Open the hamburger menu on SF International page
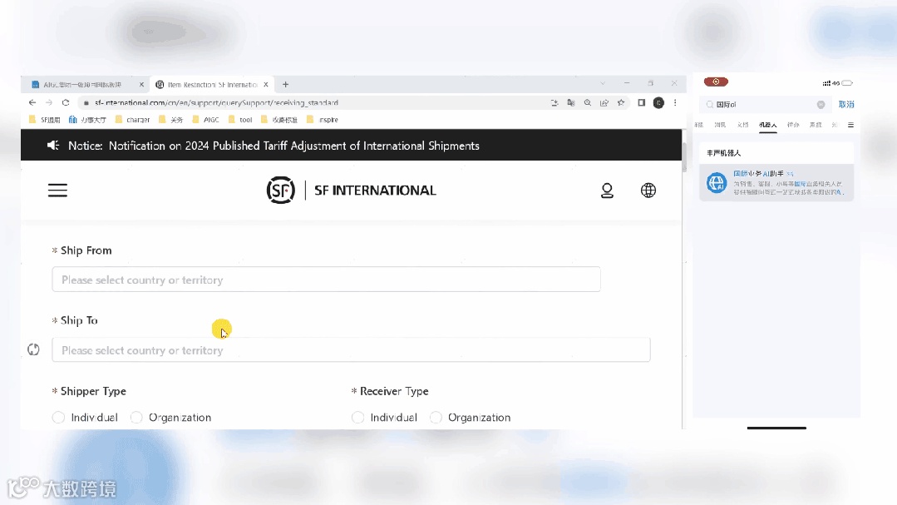897x505 pixels. (57, 190)
